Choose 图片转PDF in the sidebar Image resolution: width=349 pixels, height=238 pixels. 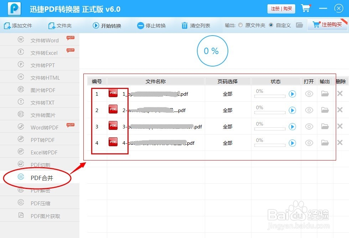click(40, 90)
